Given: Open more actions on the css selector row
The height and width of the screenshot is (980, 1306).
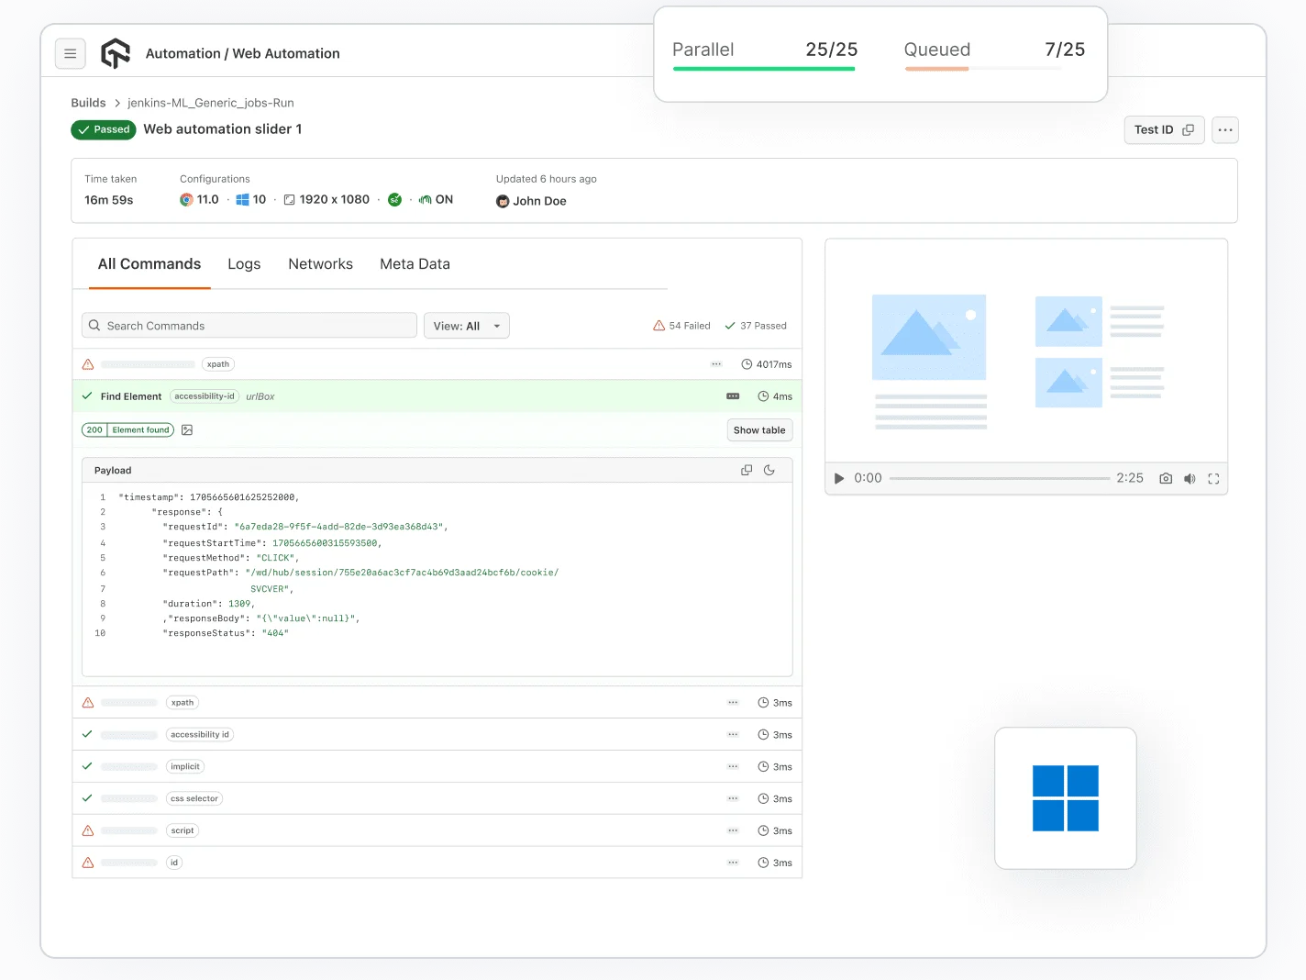Looking at the screenshot, I should point(733,798).
